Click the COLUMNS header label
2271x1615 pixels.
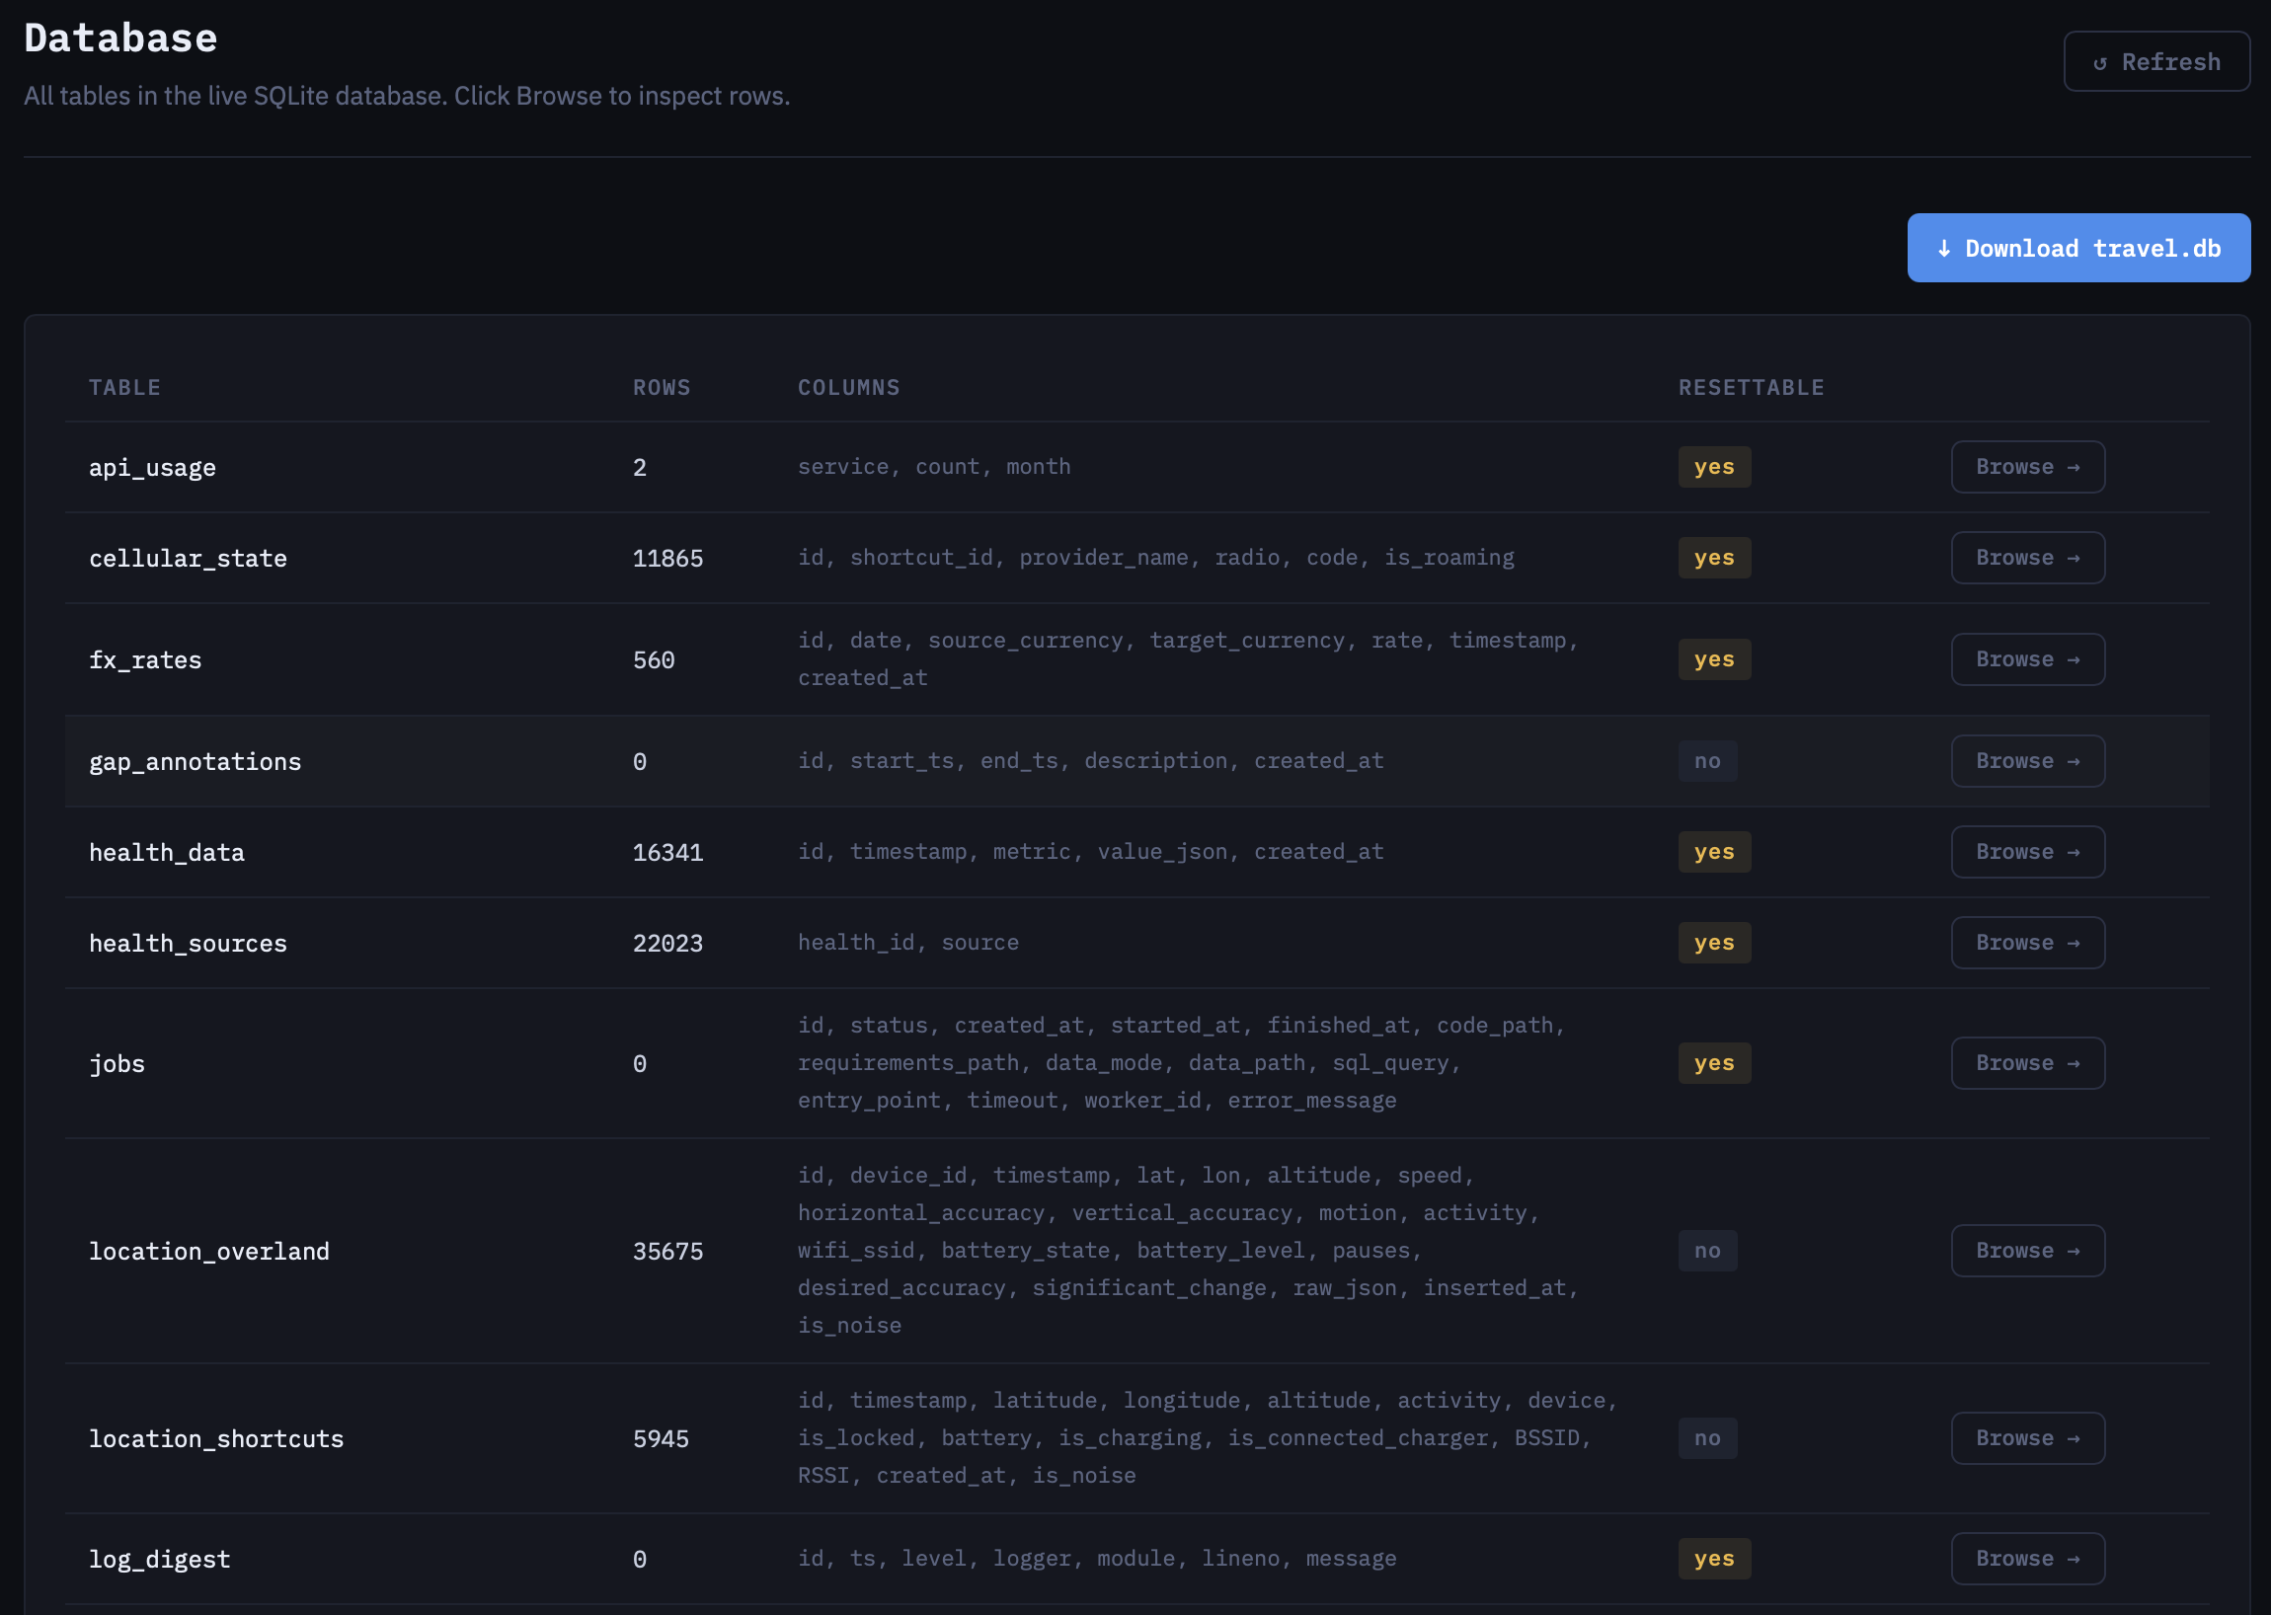coord(848,388)
